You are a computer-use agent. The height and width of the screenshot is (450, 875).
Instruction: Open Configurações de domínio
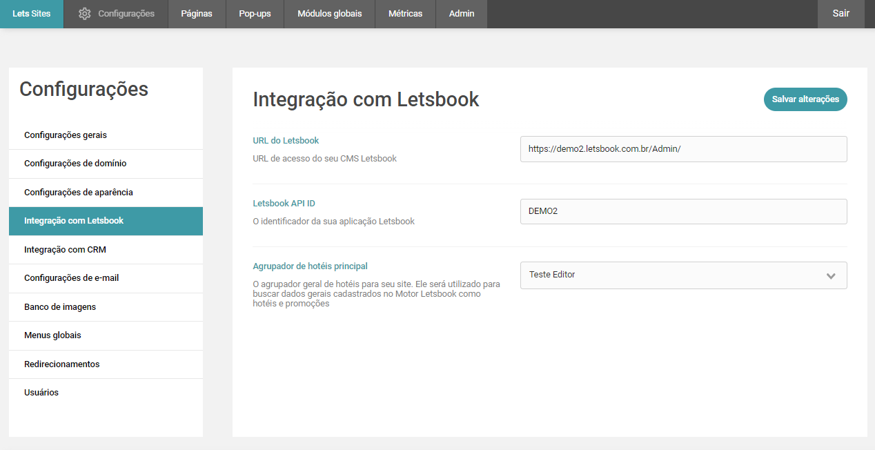pyautogui.click(x=106, y=164)
